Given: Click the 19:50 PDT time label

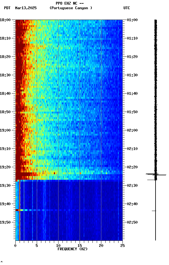Looking at the screenshot, I should (x=5, y=222).
